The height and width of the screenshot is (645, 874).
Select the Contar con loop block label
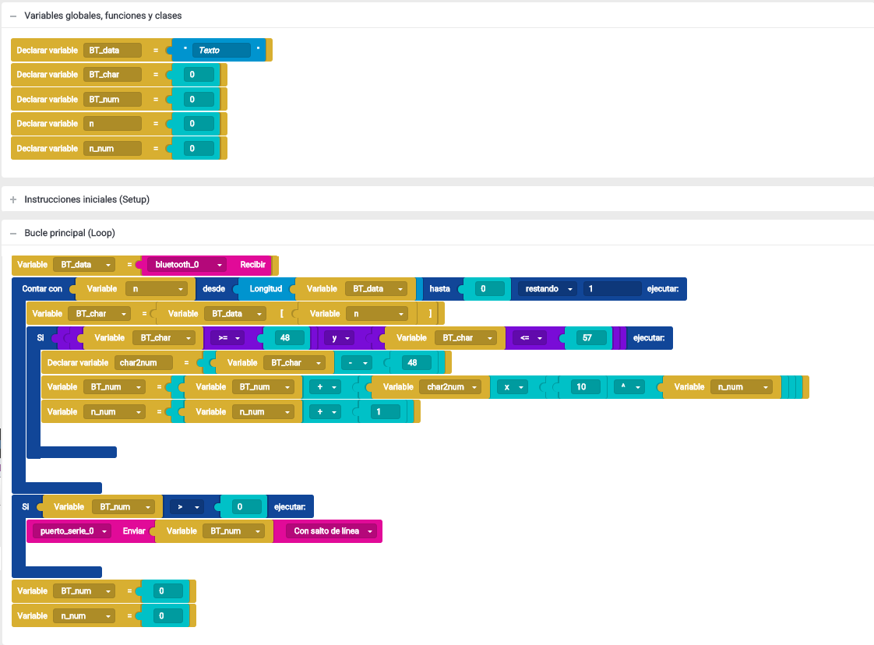[42, 289]
